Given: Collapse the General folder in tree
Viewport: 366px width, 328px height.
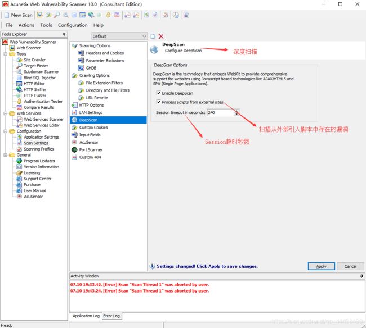Looking at the screenshot, I should (x=6, y=155).
